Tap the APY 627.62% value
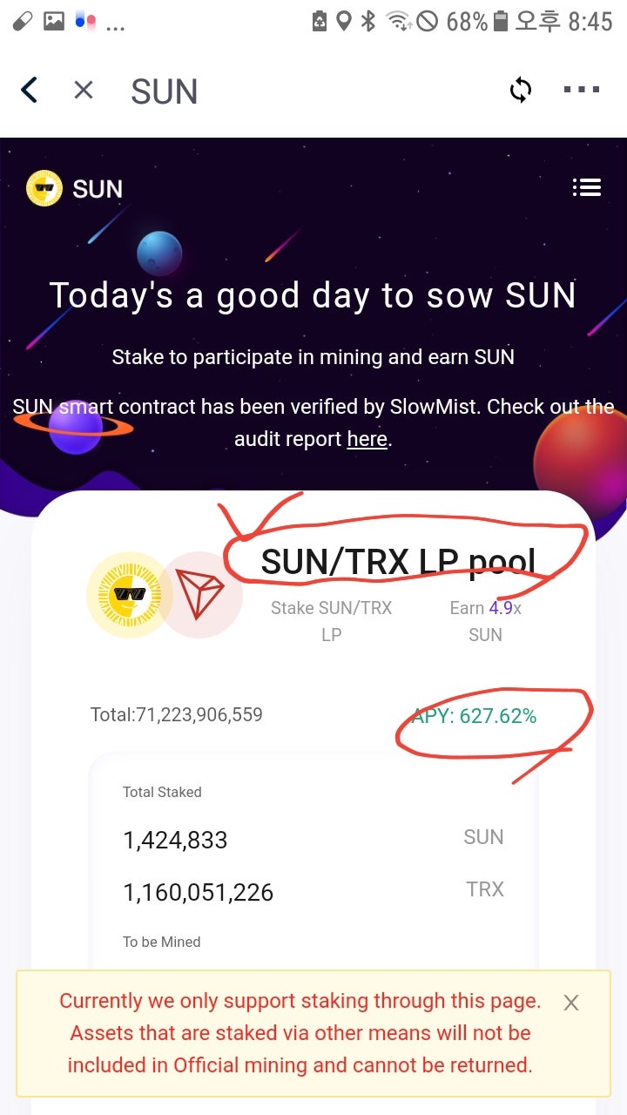 click(475, 716)
